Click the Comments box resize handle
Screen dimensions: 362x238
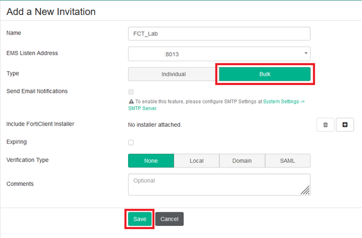306,191
